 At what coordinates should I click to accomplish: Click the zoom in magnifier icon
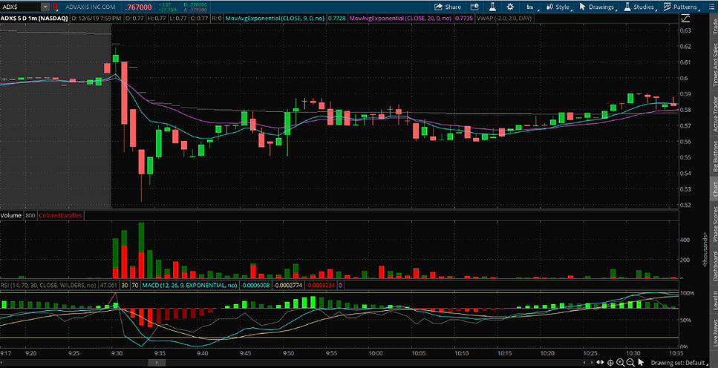coord(620,363)
